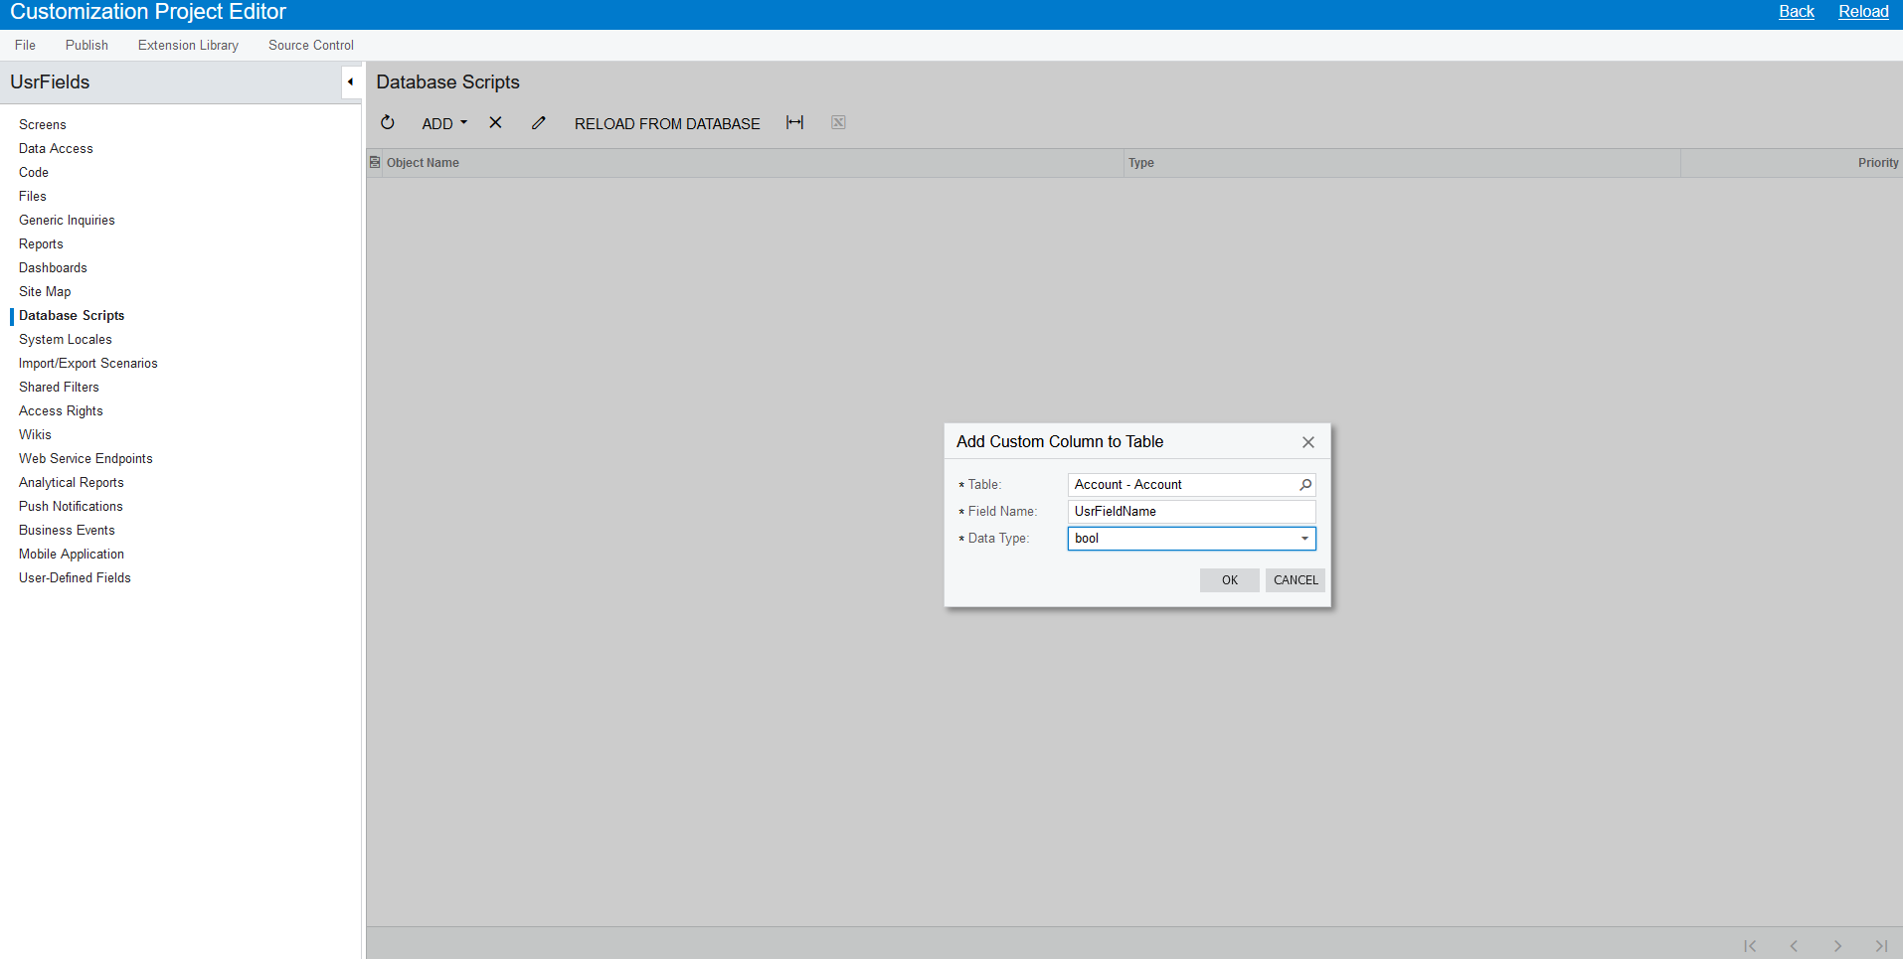The width and height of the screenshot is (1903, 959).
Task: Click the Edit pencil icon
Action: tap(538, 122)
